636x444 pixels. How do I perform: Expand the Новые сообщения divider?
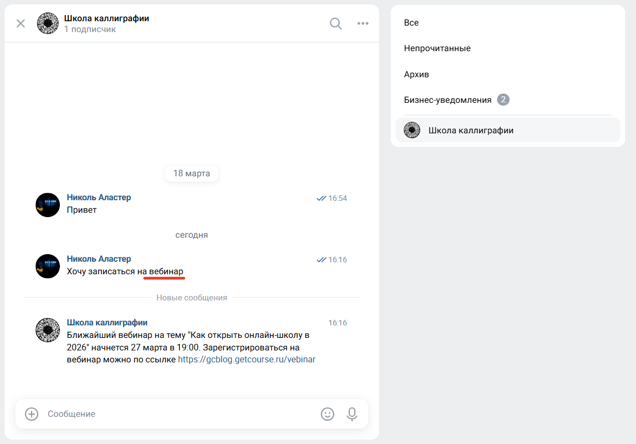pos(191,297)
